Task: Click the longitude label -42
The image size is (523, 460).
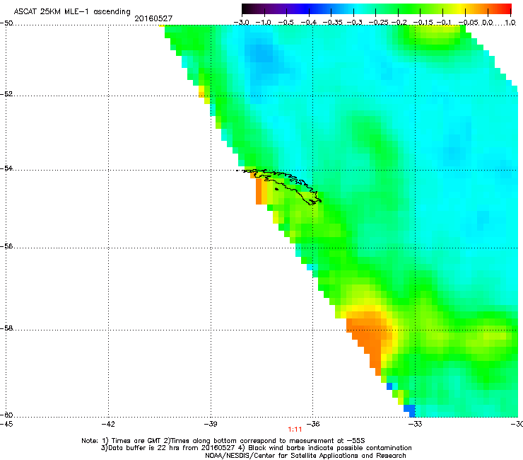Action: tap(108, 424)
